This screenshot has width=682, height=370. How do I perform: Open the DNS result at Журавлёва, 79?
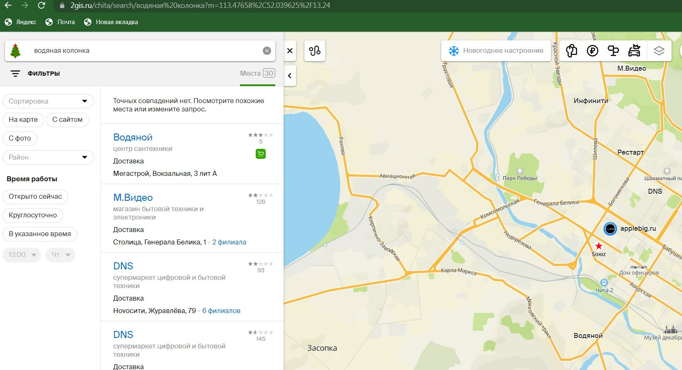[123, 266]
